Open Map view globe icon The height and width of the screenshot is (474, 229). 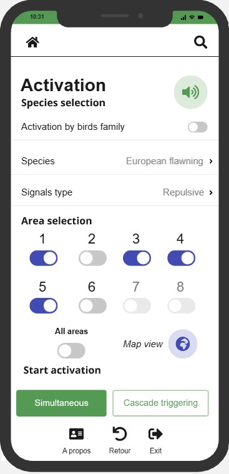[183, 344]
